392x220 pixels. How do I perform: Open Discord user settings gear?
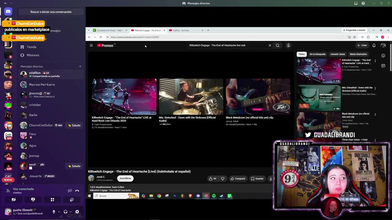coord(77,212)
